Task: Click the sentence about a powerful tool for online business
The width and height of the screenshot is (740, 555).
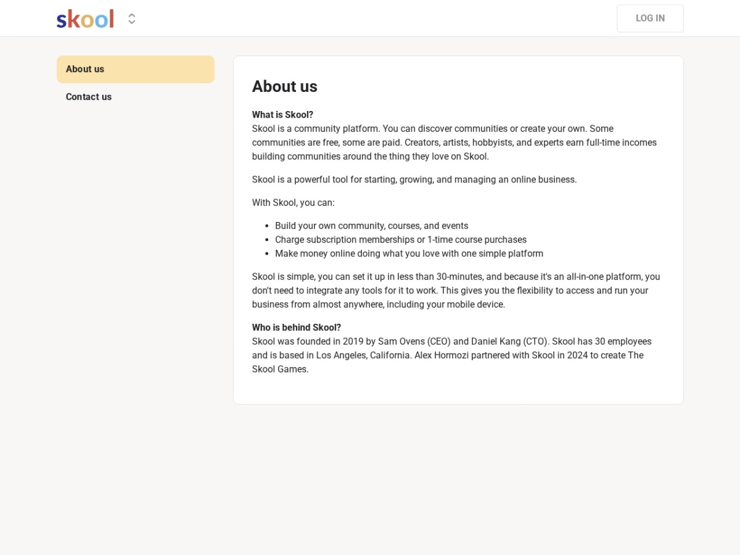Action: point(414,179)
